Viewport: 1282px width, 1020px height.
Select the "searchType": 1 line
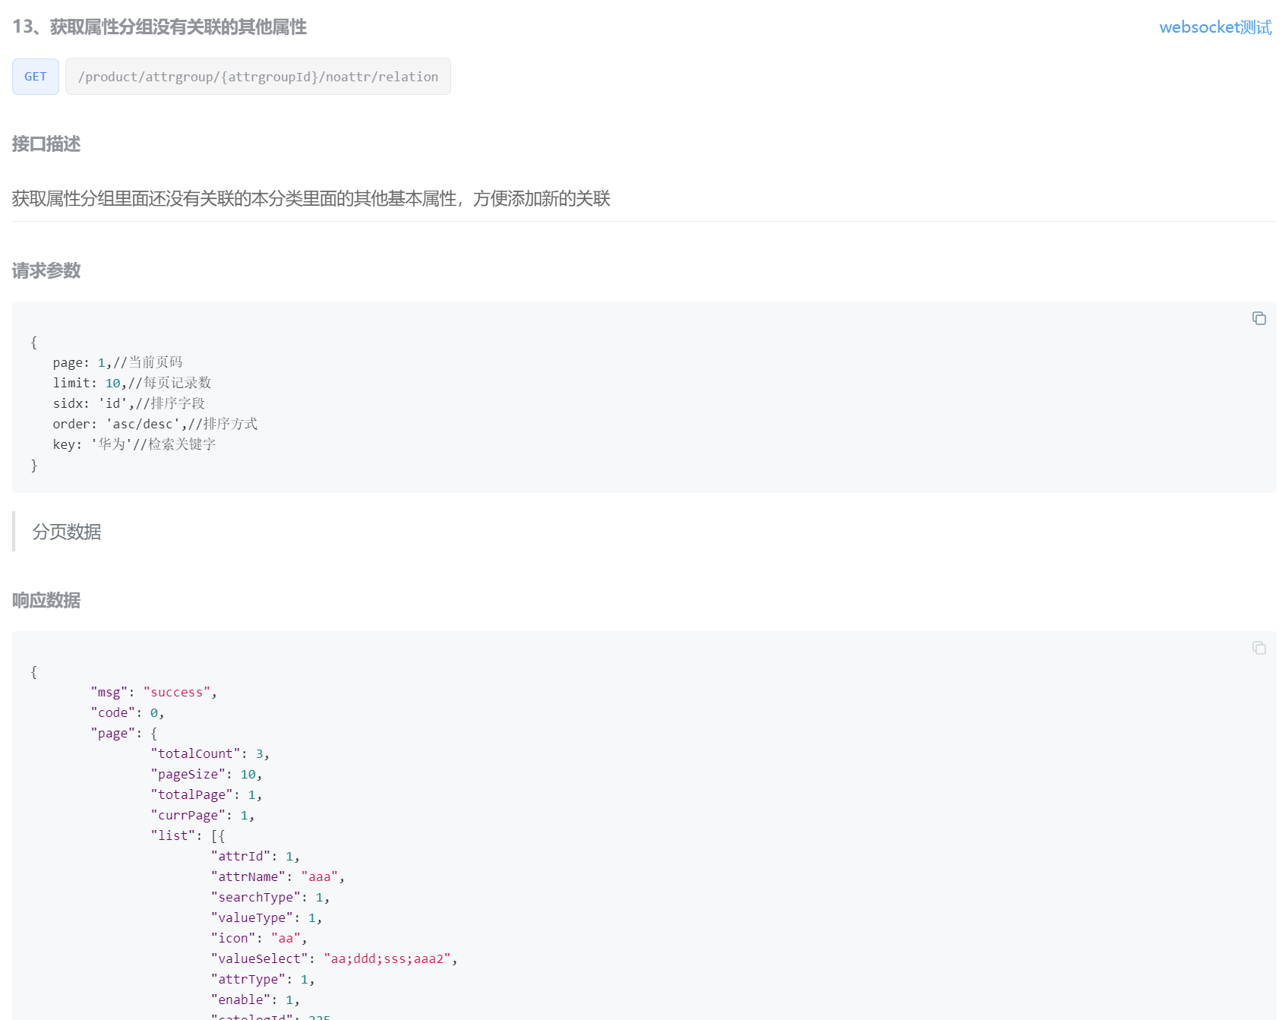click(270, 897)
